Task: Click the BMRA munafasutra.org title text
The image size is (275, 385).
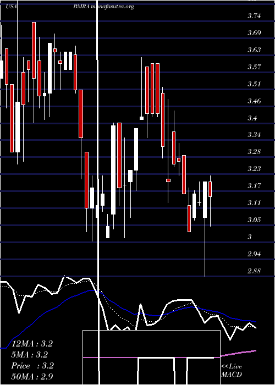Action: coord(103,7)
